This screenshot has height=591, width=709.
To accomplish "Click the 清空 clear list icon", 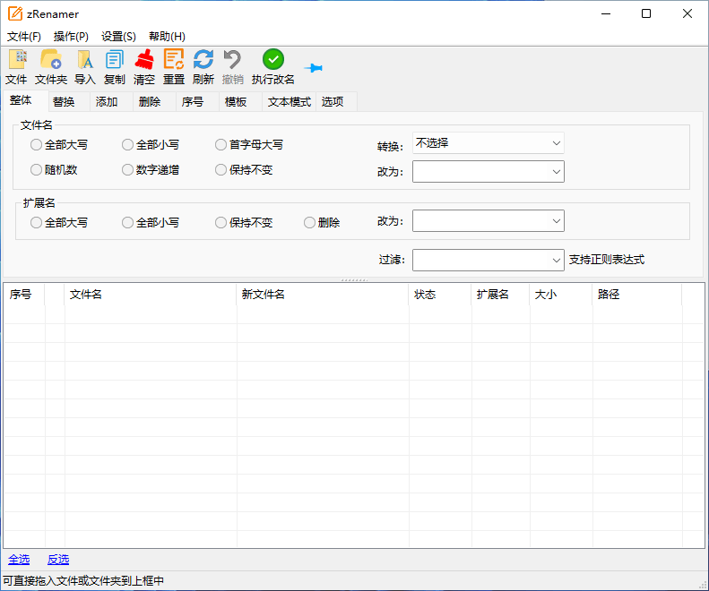I will pos(143,60).
